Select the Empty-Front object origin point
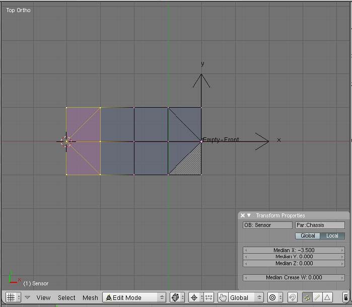Viewport: 352px width, 307px height. pyautogui.click(x=201, y=141)
